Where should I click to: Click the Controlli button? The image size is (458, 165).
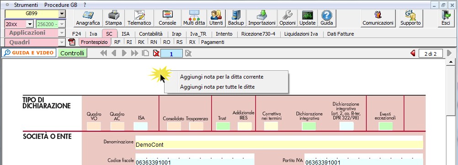[x=72, y=53]
